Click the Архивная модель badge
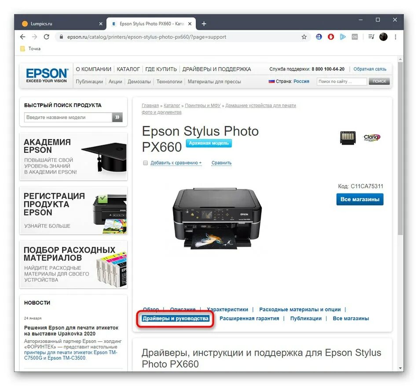 209,143
